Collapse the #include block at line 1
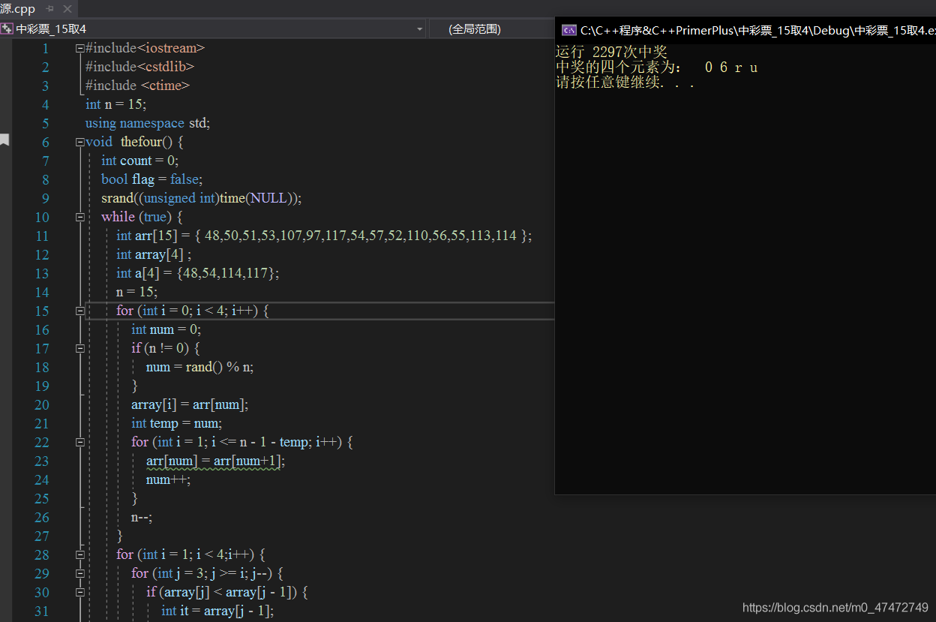 (x=80, y=48)
